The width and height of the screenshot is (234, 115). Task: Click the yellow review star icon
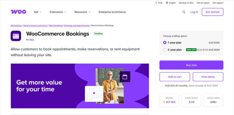164,102
